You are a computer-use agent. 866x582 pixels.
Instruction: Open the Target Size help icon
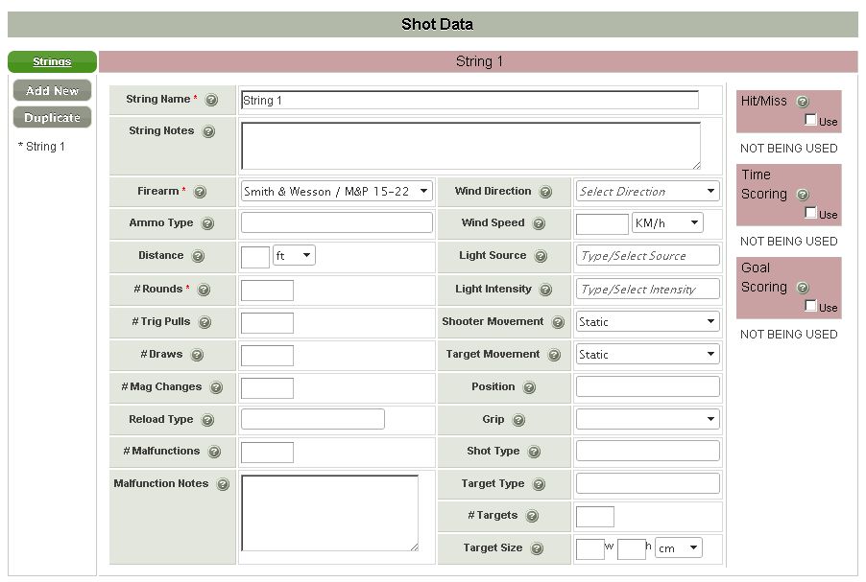pos(537,548)
